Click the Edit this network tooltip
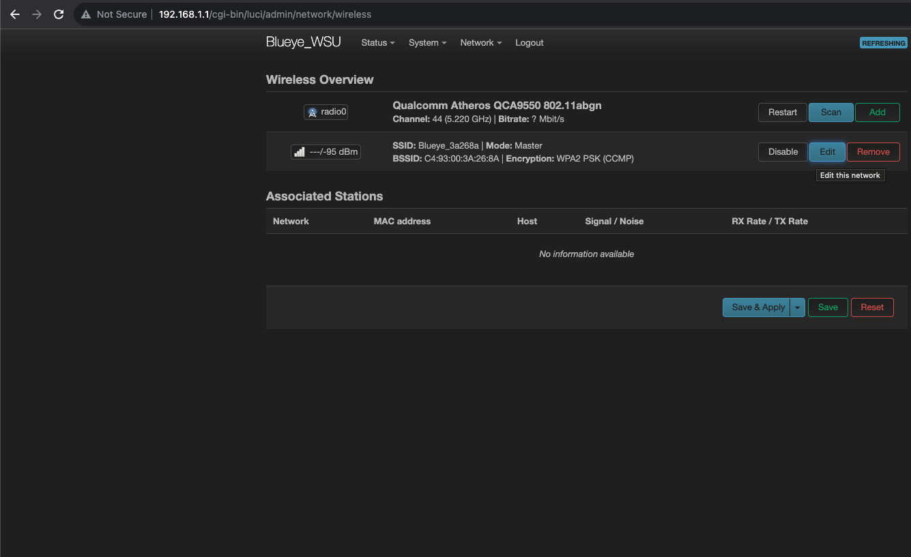 tap(850, 175)
